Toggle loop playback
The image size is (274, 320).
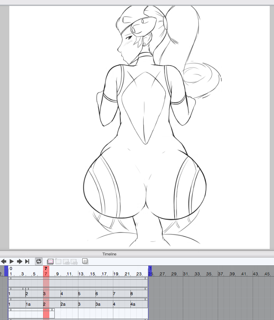click(x=39, y=261)
